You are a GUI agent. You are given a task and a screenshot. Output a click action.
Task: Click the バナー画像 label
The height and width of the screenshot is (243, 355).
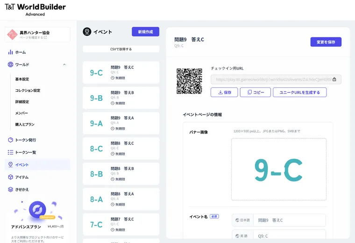[199, 132]
